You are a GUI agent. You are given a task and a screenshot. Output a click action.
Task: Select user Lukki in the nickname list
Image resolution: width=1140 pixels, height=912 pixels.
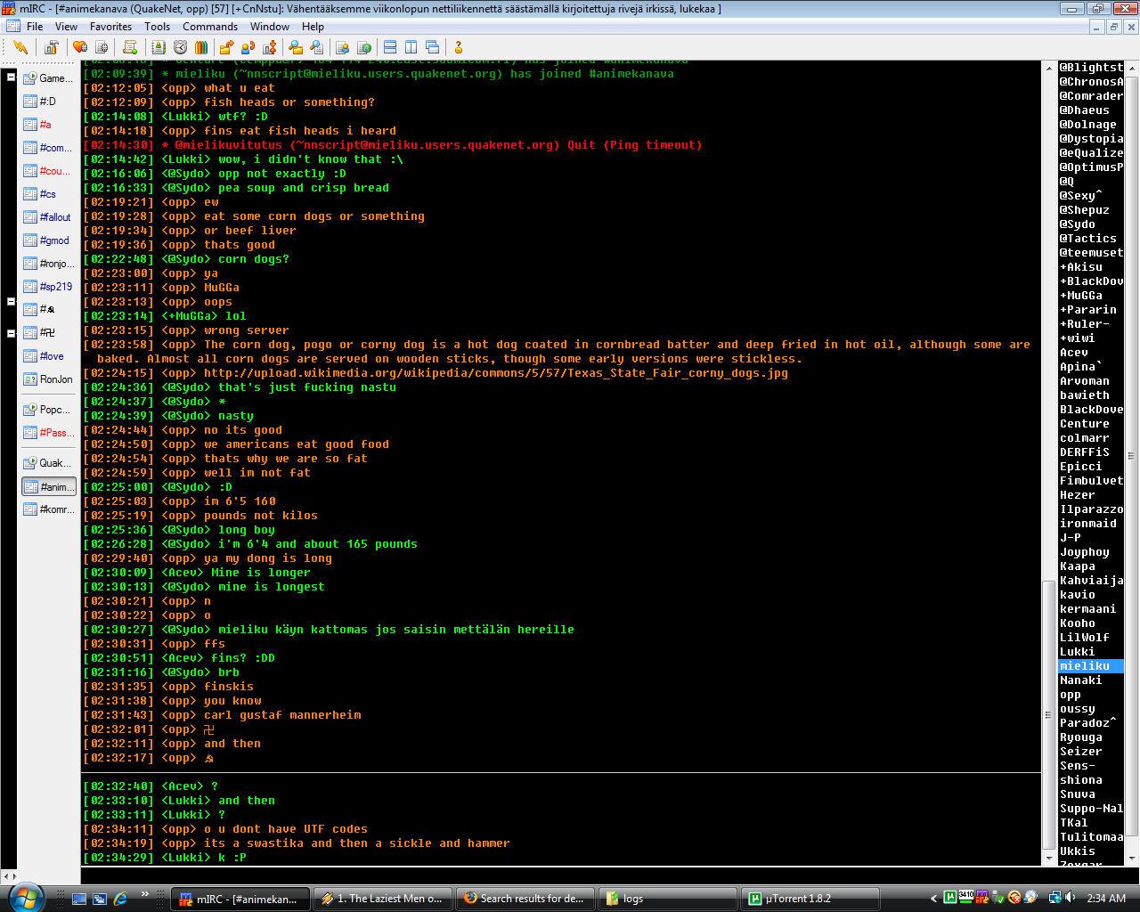tap(1077, 652)
